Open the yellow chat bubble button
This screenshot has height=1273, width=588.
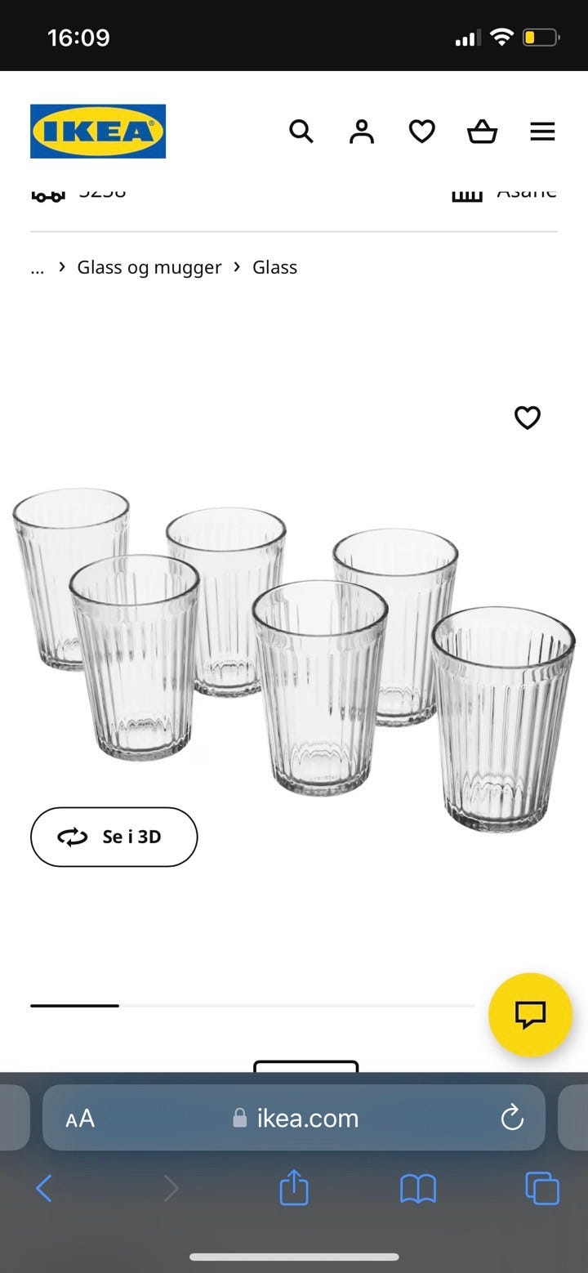tap(530, 1014)
